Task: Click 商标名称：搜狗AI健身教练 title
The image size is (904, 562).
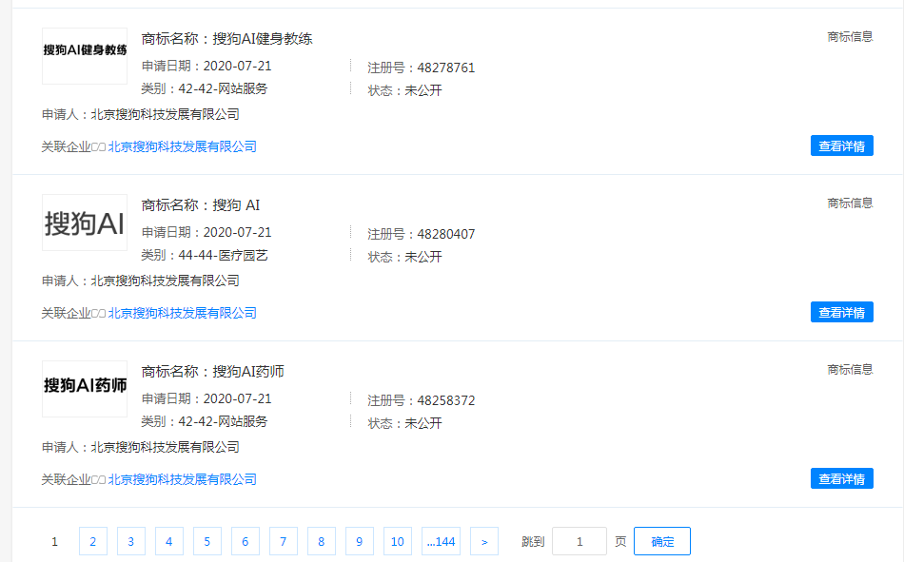Action: [226, 39]
